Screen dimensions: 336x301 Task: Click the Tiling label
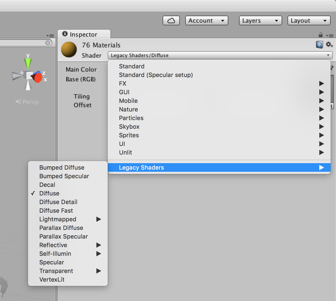click(82, 96)
